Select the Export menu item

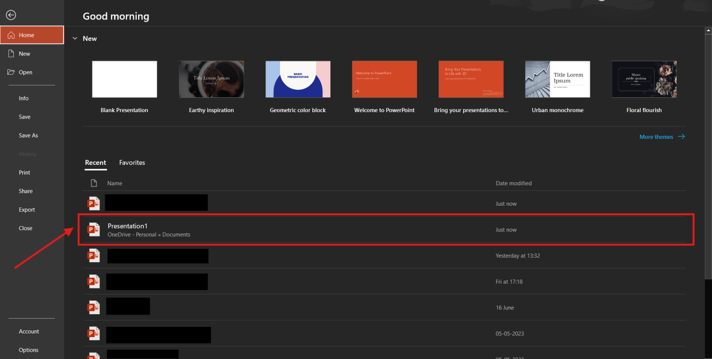26,209
